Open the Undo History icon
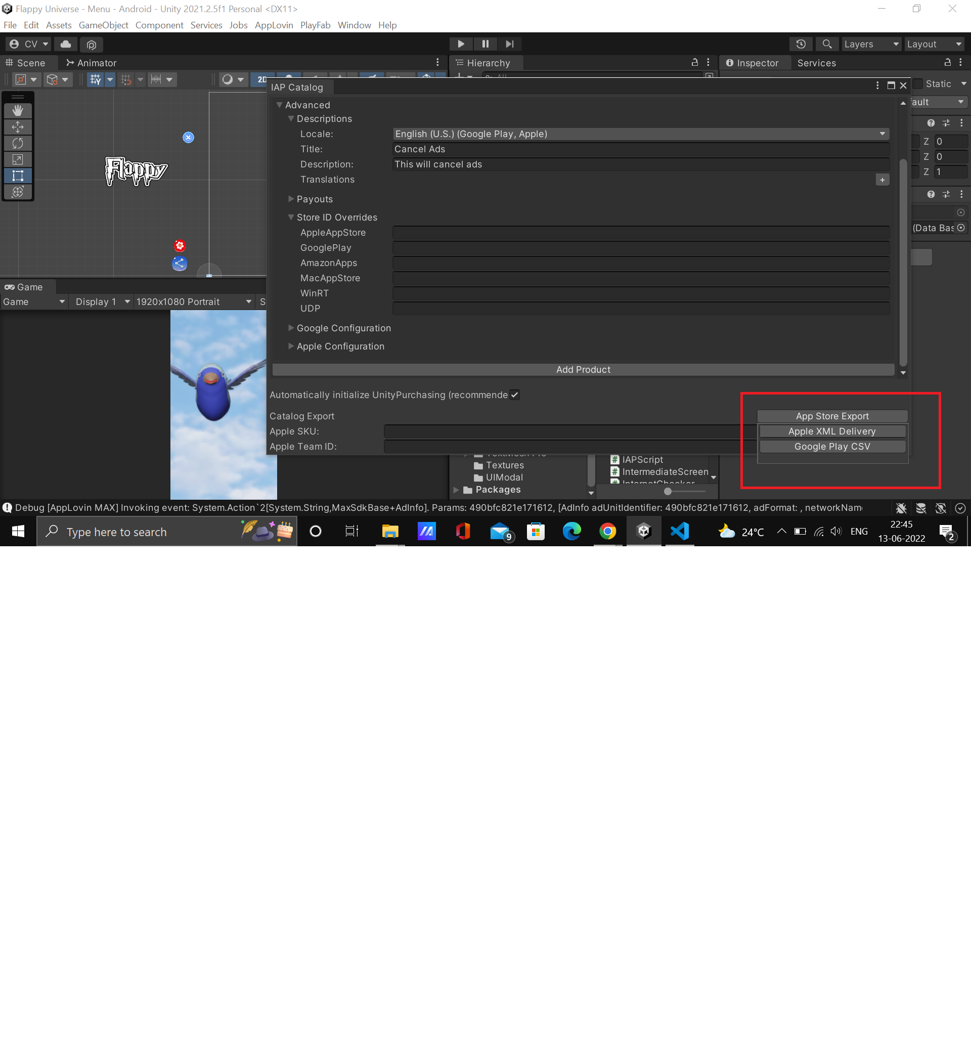 point(801,44)
